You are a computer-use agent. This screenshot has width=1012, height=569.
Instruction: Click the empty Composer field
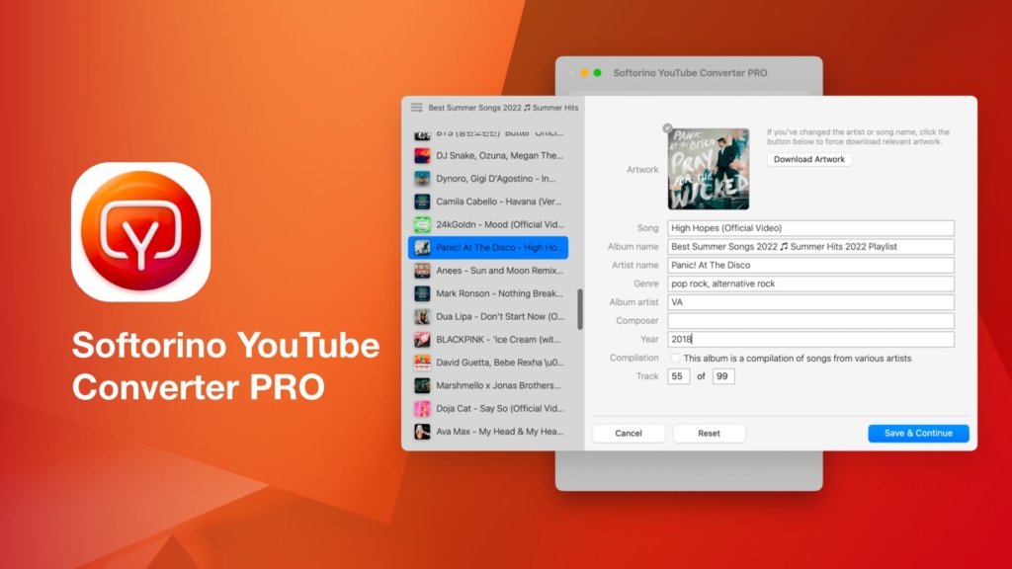(x=810, y=321)
